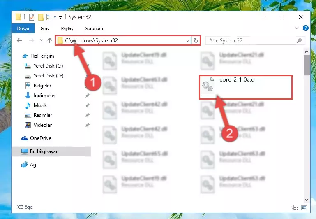
Task: Open the Dosya ribbon tab
Action: pos(23,28)
